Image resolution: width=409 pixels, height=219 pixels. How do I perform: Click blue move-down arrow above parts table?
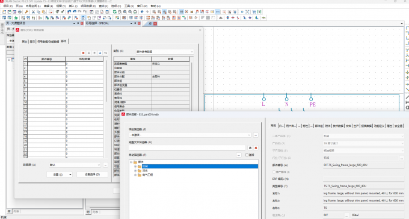pyautogui.click(x=100, y=53)
